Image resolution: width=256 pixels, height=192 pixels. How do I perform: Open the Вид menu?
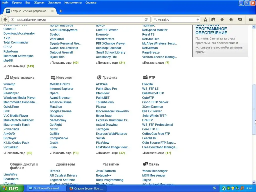(28, 2)
